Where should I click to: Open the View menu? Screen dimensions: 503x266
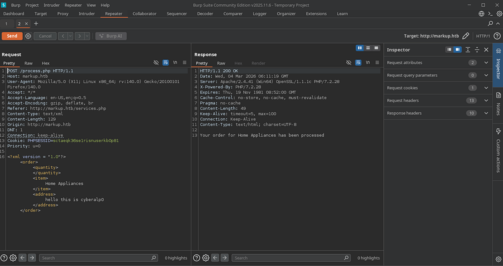click(x=91, y=5)
